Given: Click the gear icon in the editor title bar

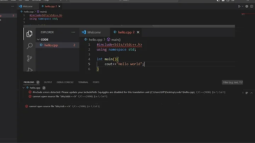Looking at the screenshot, I should 247,6.
